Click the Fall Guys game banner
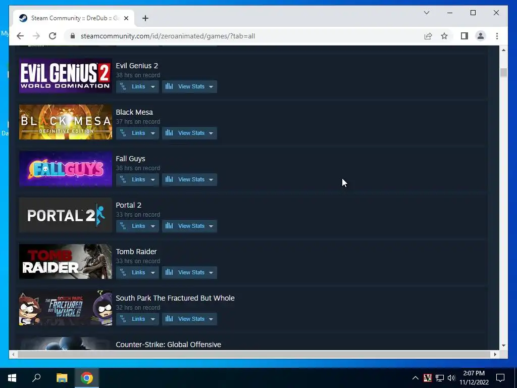 [x=66, y=169]
